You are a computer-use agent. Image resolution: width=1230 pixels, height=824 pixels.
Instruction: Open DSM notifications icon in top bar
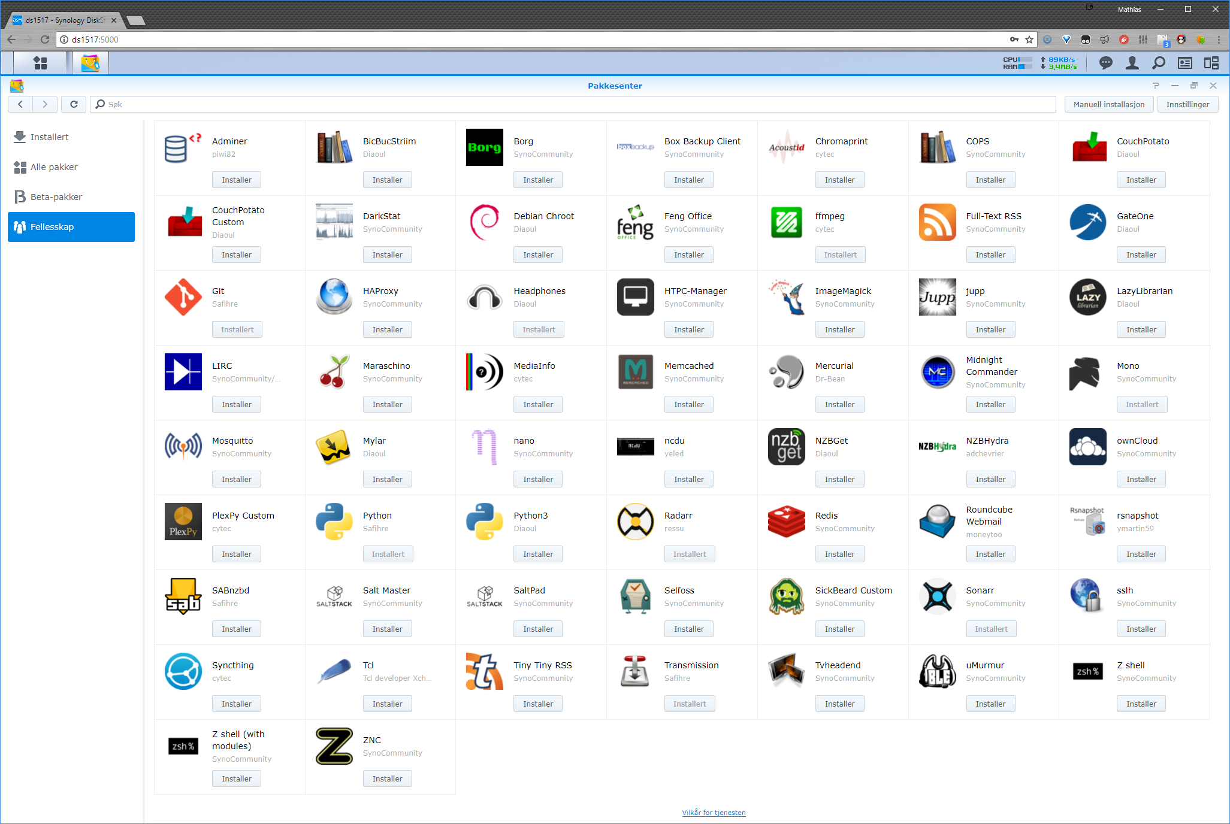[x=1105, y=62]
